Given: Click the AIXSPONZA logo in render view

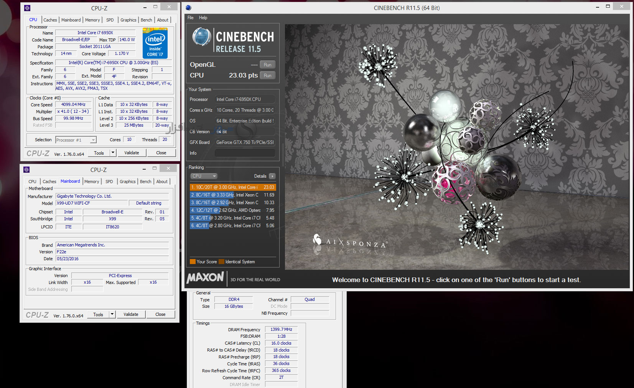Looking at the screenshot, I should click(x=350, y=242).
